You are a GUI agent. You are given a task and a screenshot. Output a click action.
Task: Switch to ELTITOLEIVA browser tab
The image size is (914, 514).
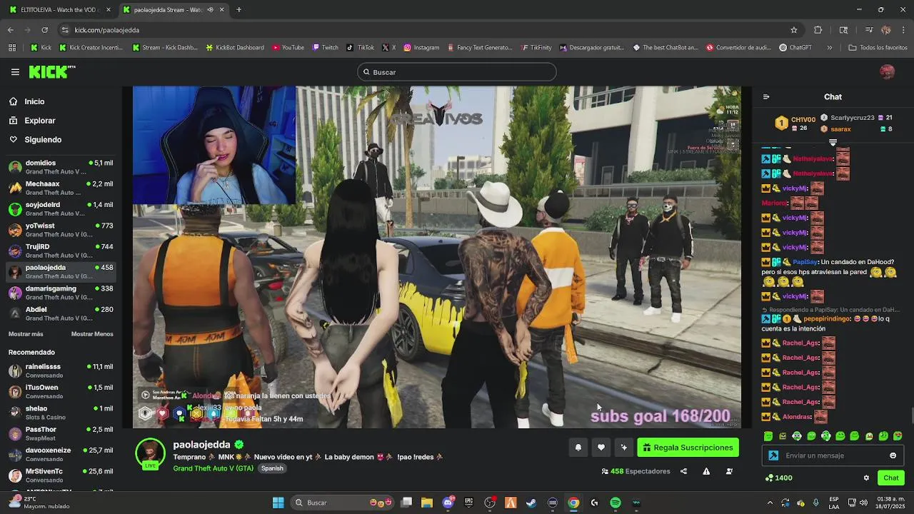59,10
